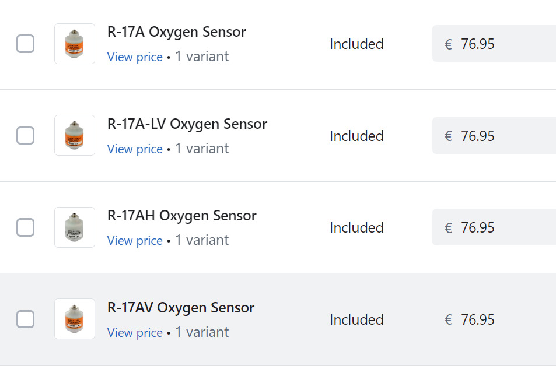Open the R-17A Oxygen Sensor thumbnail

(x=75, y=44)
